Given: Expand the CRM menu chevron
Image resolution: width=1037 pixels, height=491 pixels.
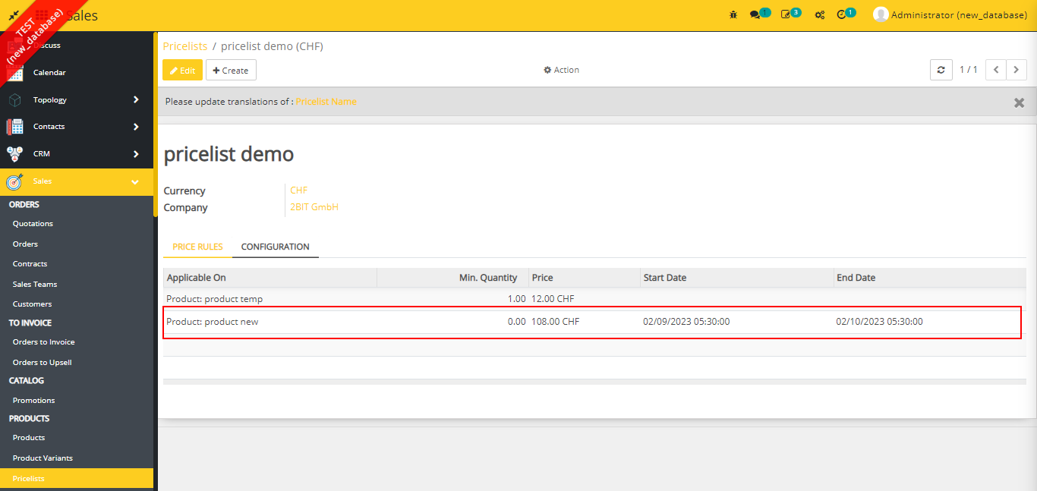Looking at the screenshot, I should pyautogui.click(x=136, y=154).
